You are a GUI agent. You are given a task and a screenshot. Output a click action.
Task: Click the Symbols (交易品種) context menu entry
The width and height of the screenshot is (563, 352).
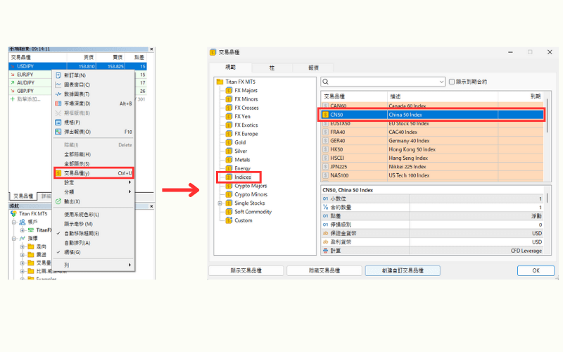92,173
